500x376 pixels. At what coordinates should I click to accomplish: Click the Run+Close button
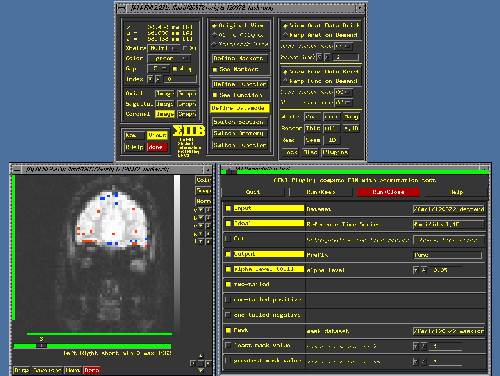[389, 192]
